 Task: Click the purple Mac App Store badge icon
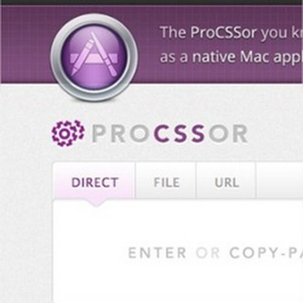coord(94,57)
